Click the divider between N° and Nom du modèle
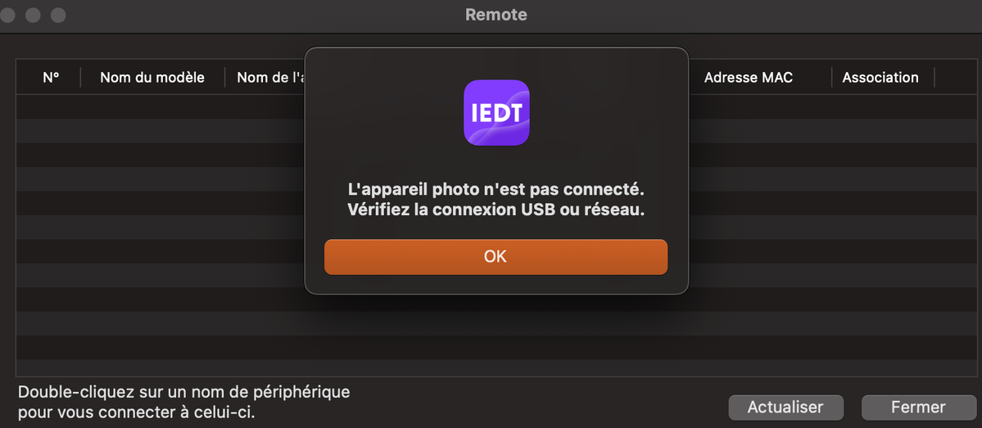The height and width of the screenshot is (428, 982). tap(80, 78)
